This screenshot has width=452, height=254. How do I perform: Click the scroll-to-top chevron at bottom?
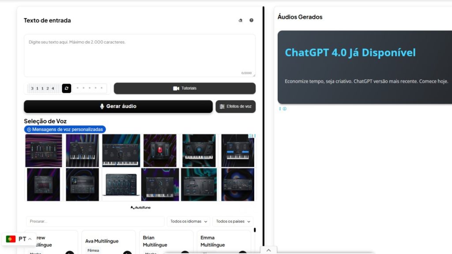click(268, 250)
